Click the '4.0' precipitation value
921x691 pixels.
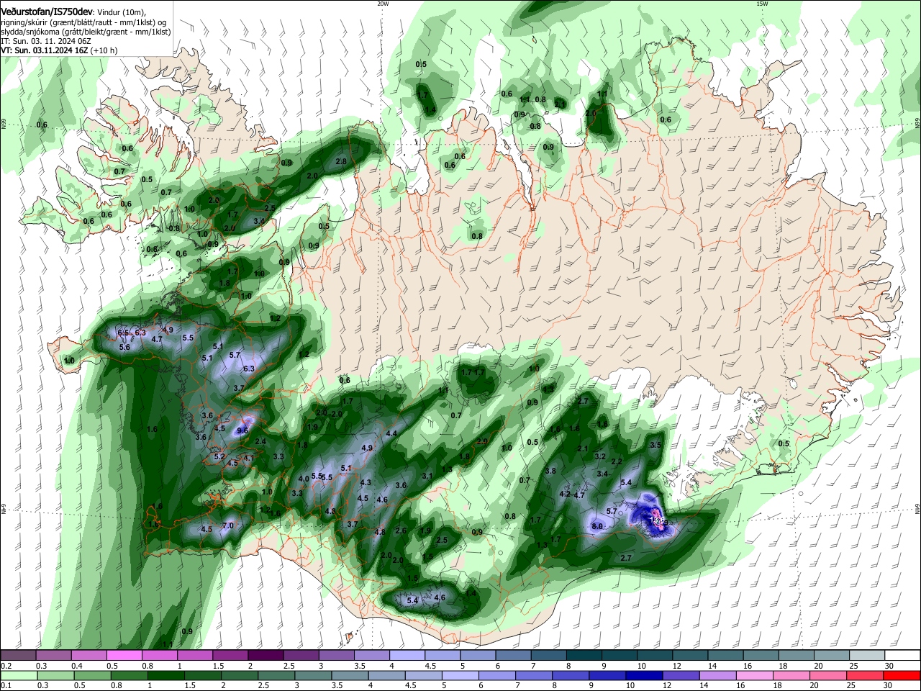(304, 478)
